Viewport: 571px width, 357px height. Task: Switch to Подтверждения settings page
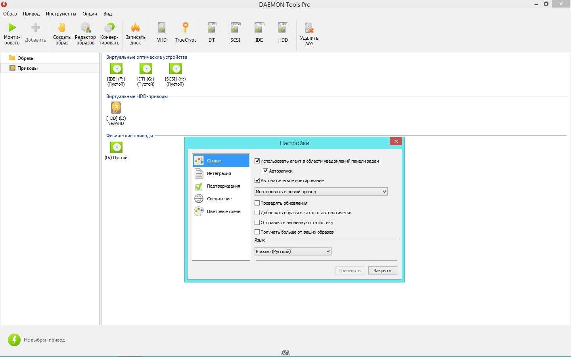(221, 186)
